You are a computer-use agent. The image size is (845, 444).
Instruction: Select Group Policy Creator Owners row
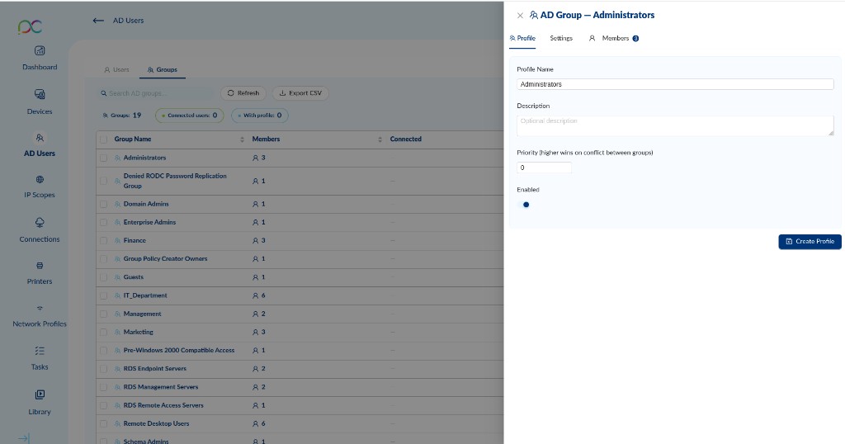(300, 258)
